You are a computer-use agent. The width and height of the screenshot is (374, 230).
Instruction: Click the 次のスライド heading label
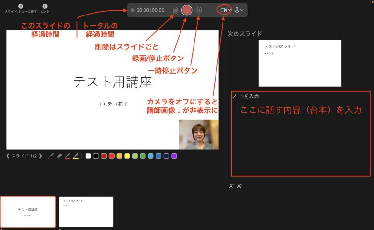point(245,34)
